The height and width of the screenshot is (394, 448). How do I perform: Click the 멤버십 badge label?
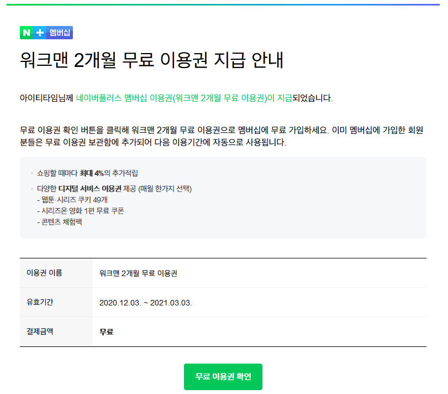tap(60, 33)
